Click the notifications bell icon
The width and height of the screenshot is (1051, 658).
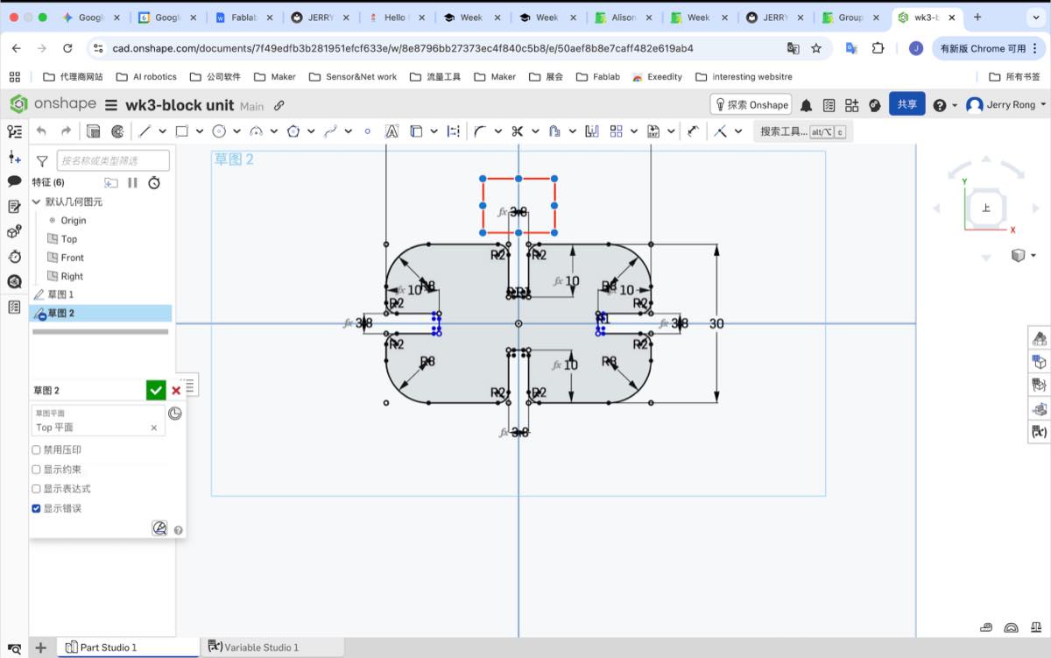coord(806,105)
